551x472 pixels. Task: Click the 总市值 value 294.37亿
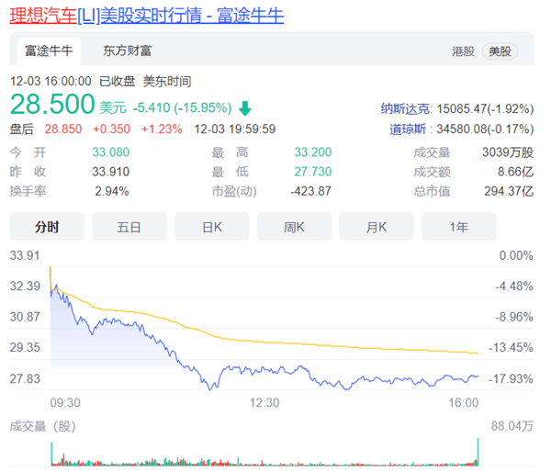[x=509, y=191]
